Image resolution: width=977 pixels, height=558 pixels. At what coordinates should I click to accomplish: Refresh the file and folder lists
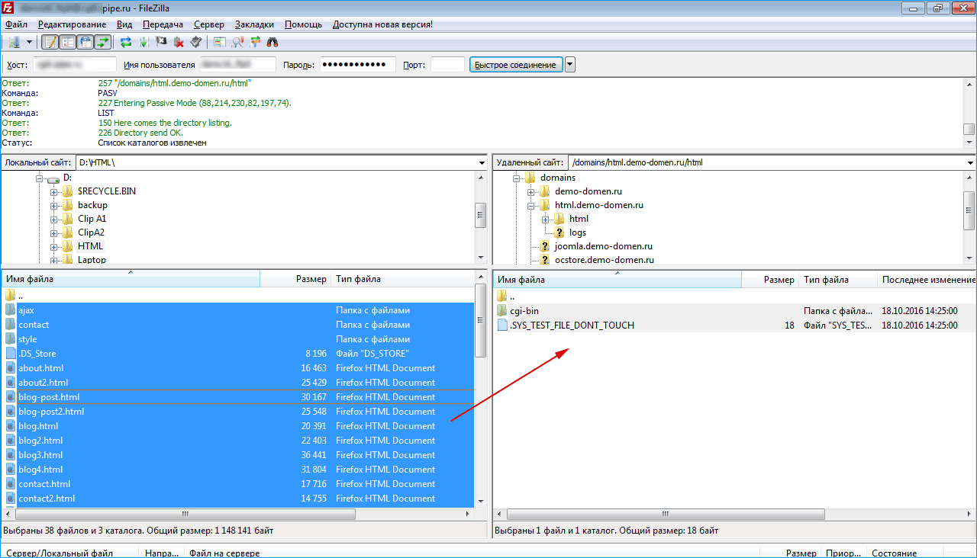[x=126, y=42]
